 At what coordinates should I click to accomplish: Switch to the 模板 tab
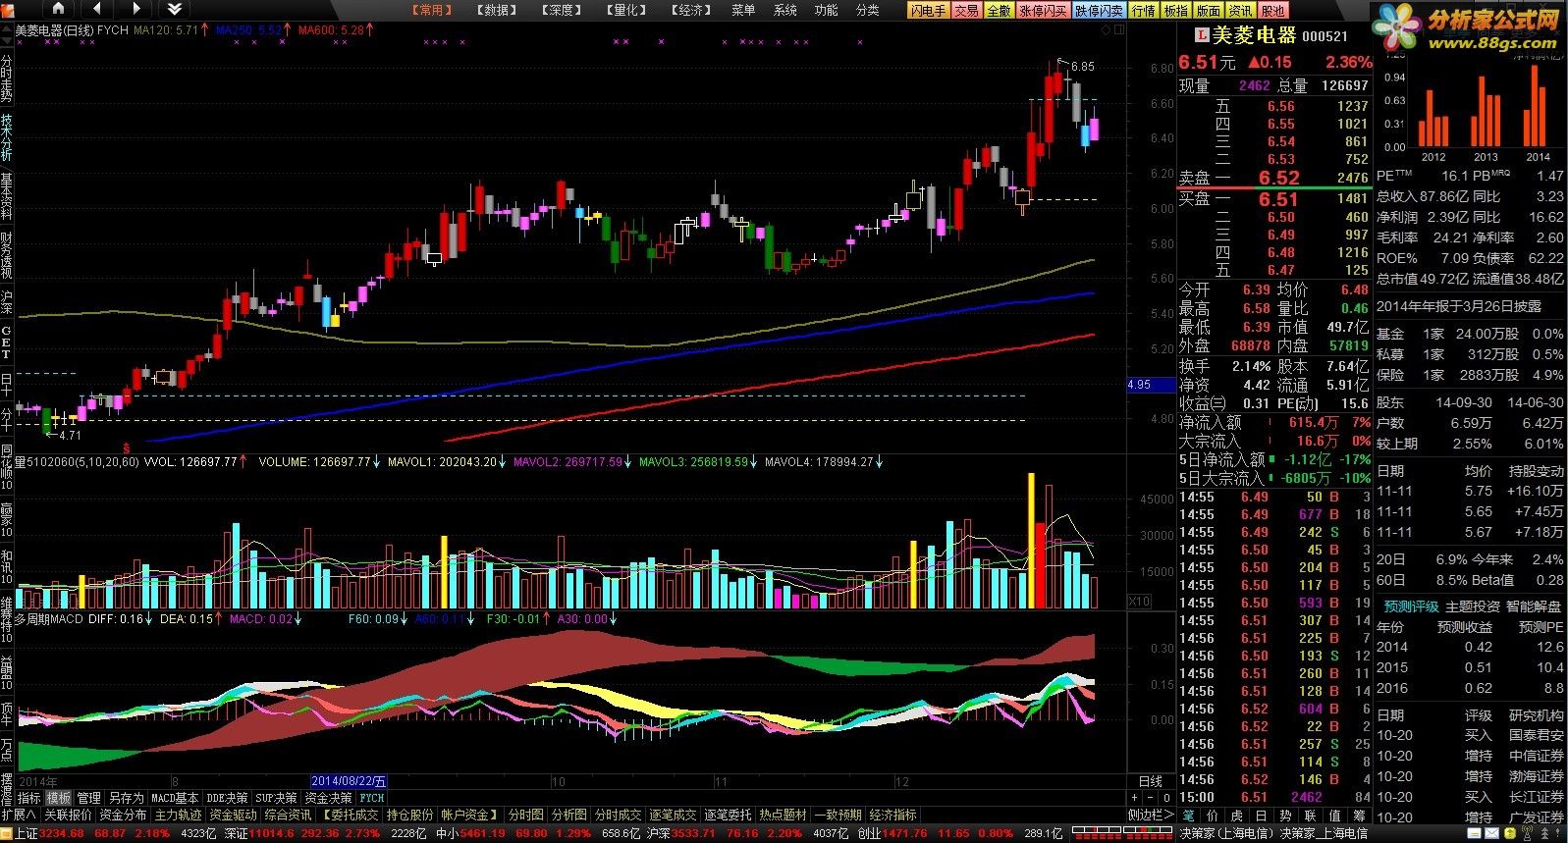[x=59, y=798]
